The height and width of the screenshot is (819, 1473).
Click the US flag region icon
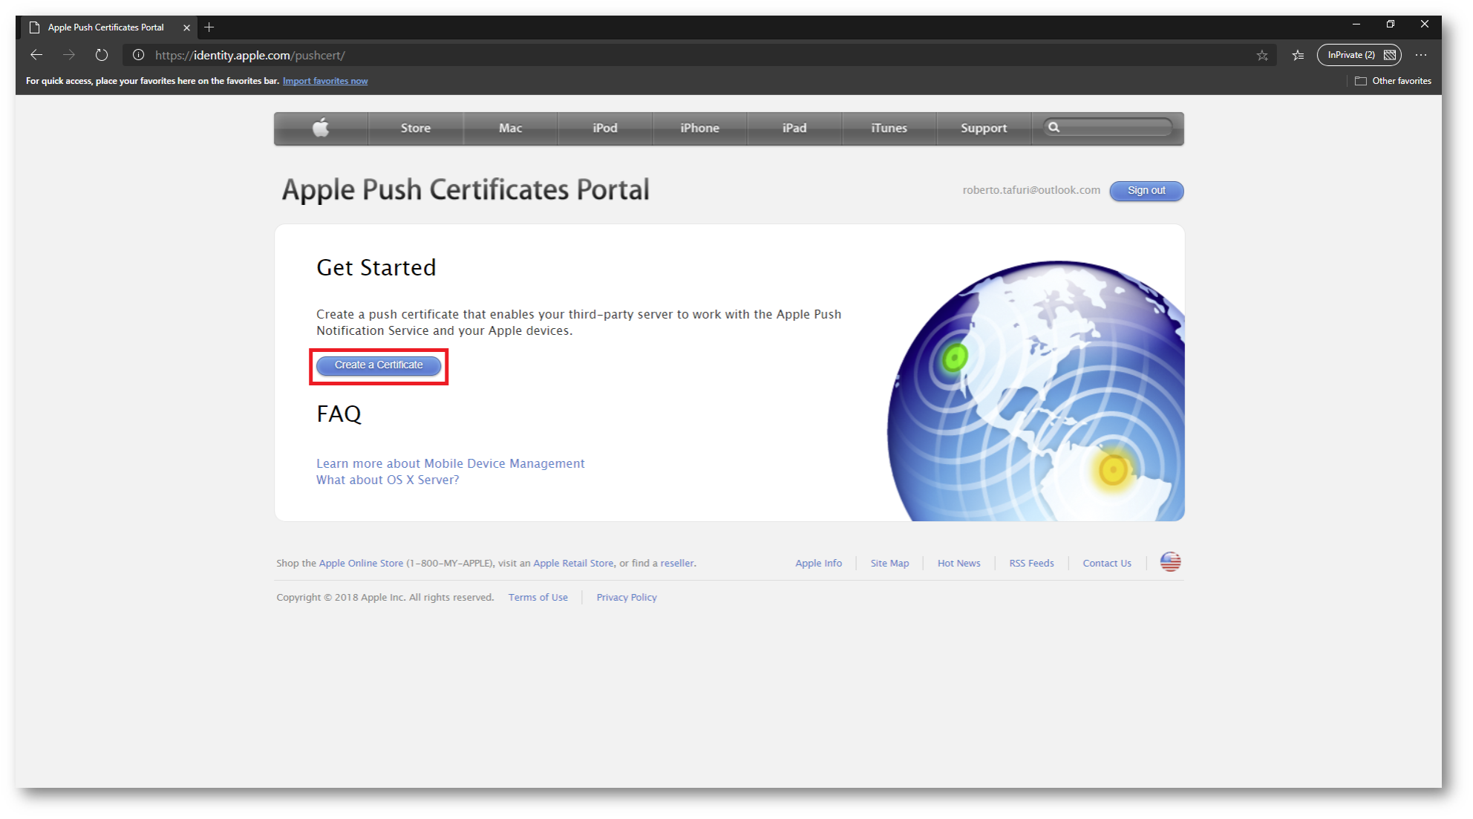(1171, 562)
